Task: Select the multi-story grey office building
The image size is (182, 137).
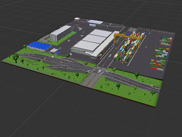Action: 61,33
